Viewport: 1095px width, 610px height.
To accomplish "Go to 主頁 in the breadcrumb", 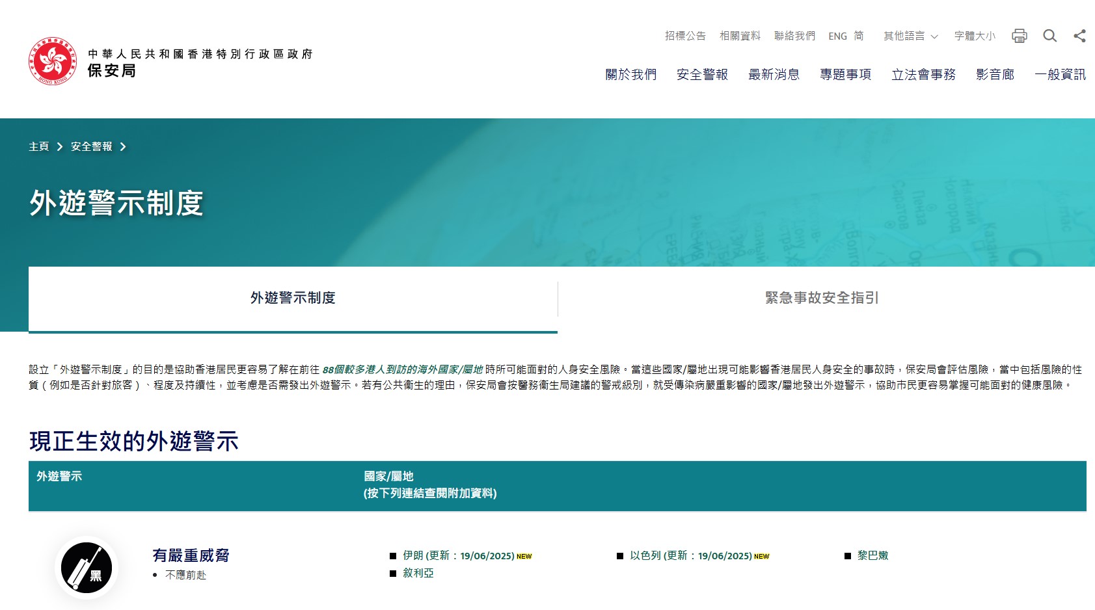I will [39, 147].
